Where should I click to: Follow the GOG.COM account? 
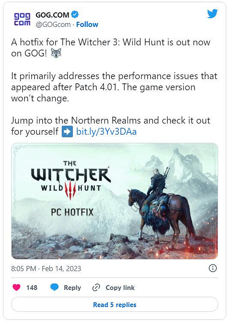point(87,24)
